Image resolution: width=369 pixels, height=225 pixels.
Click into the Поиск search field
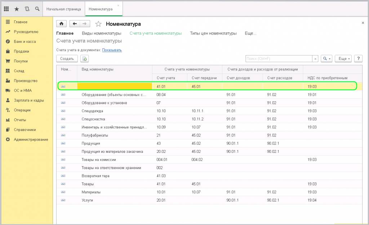pos(279,59)
